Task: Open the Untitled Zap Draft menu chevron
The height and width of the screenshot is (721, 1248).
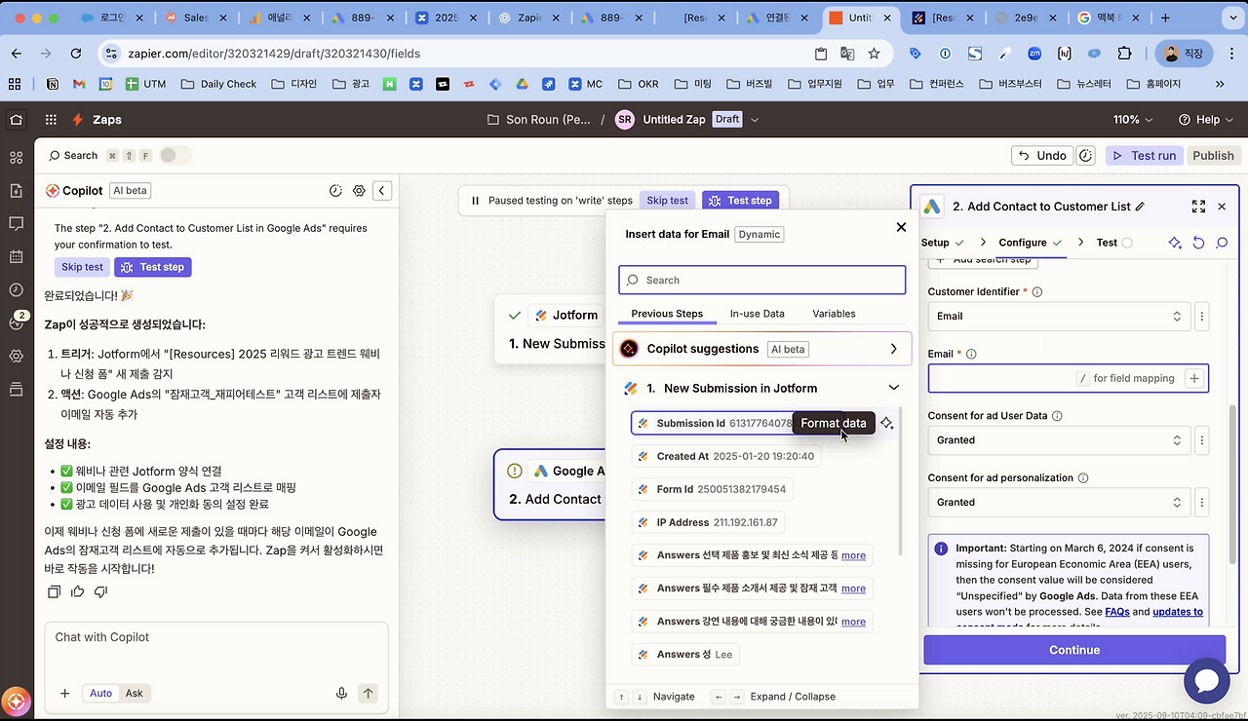Action: click(x=755, y=120)
